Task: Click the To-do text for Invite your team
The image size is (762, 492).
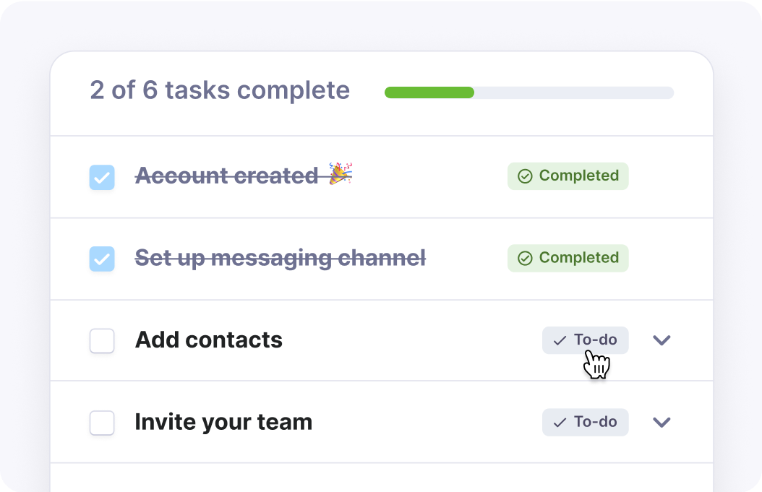Action: tap(595, 422)
